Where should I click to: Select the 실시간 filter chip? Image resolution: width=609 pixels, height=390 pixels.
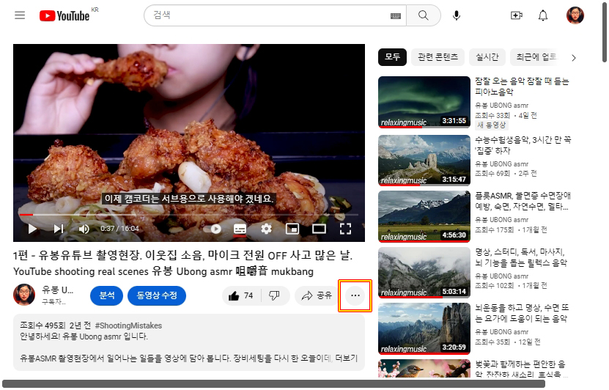click(487, 57)
